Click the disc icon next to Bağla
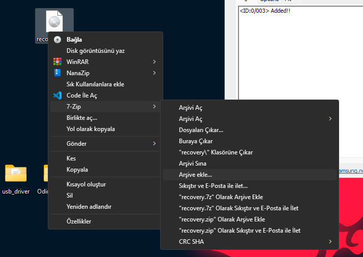Viewport: 363px width, 257px height. point(57,40)
